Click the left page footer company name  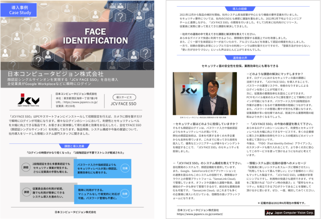tap(75, 212)
